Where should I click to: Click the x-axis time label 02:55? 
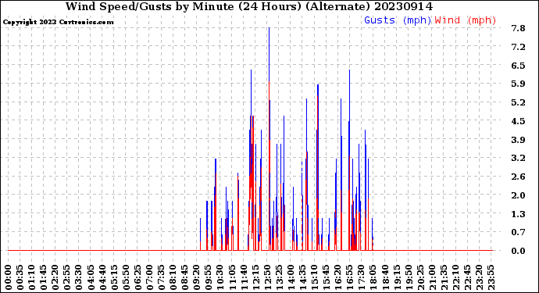(x=67, y=277)
